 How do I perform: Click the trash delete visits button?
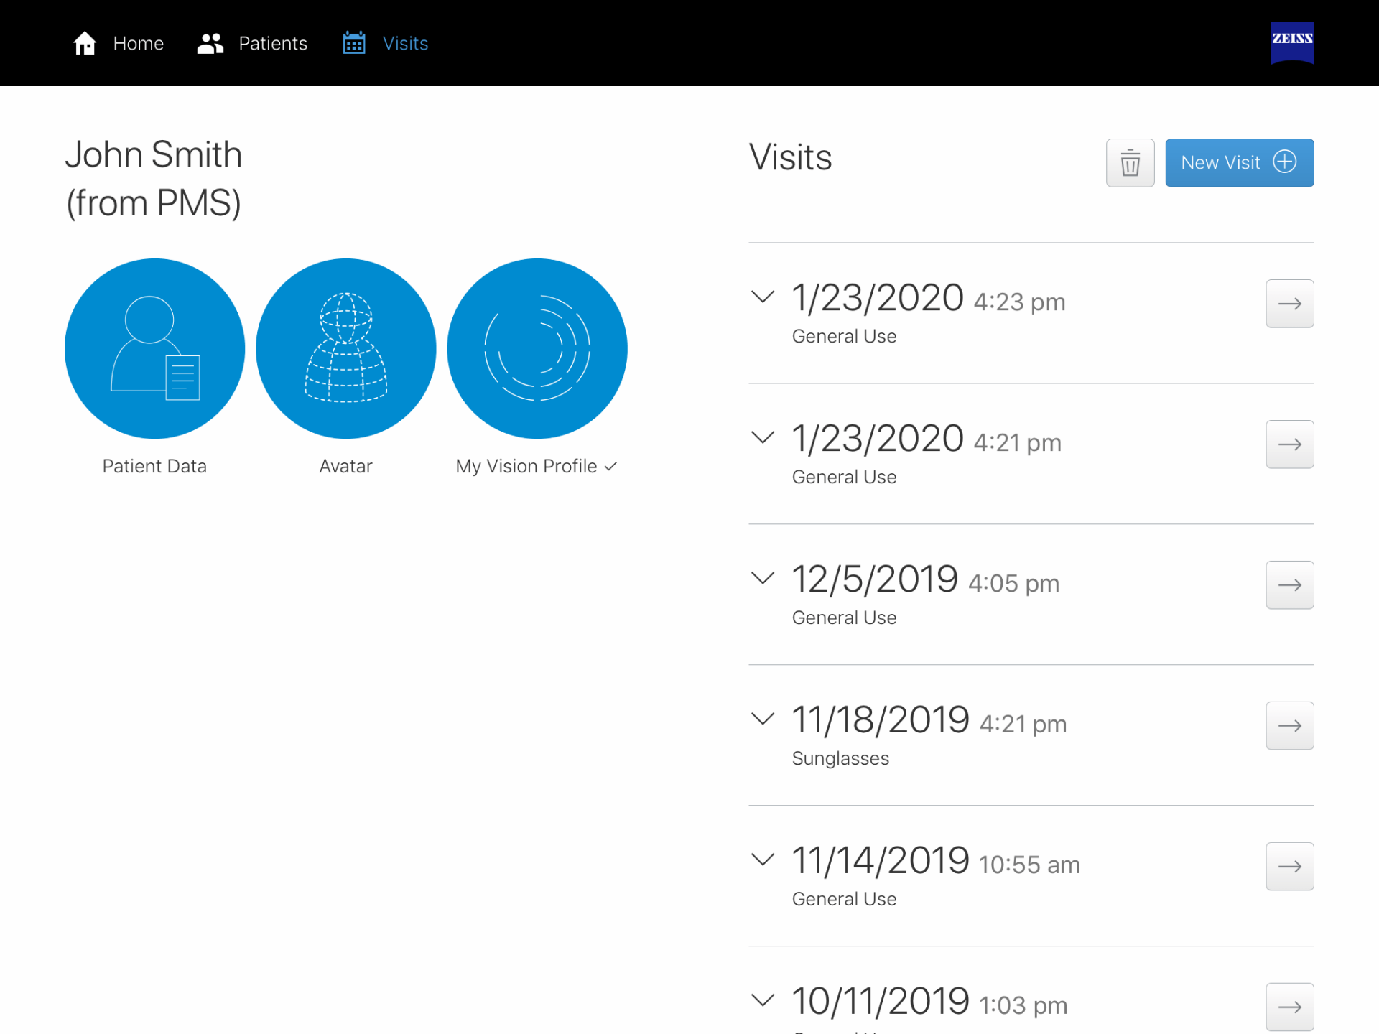click(x=1130, y=163)
